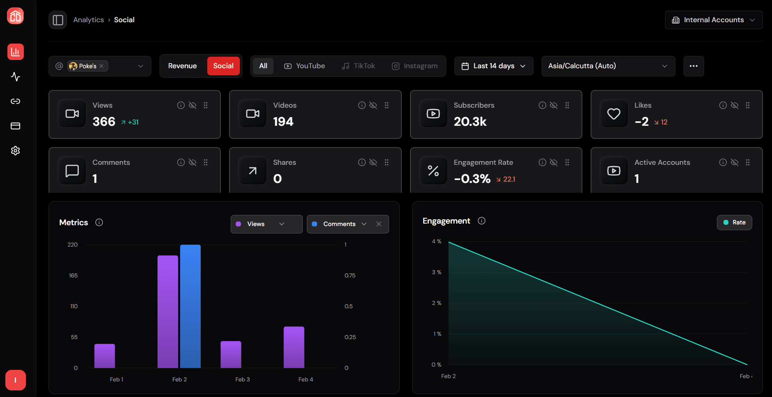Open the Internal Accounts switcher

714,20
